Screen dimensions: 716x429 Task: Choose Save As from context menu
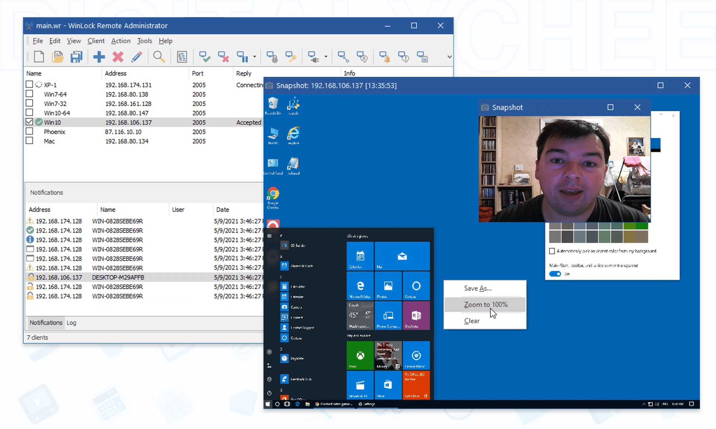coord(478,288)
